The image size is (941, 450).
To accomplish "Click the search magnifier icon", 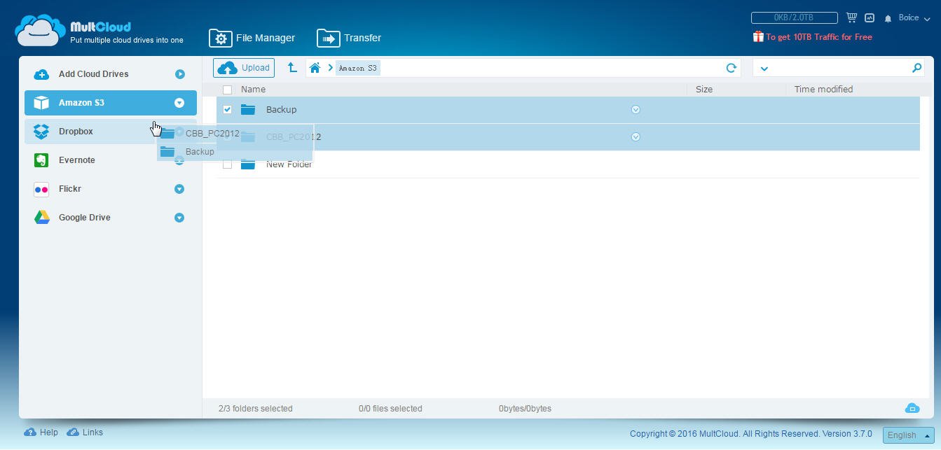I will point(916,68).
